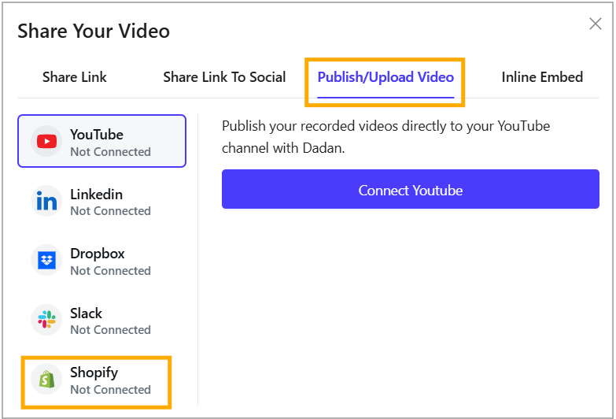Choose the Shopify service name label

(94, 373)
